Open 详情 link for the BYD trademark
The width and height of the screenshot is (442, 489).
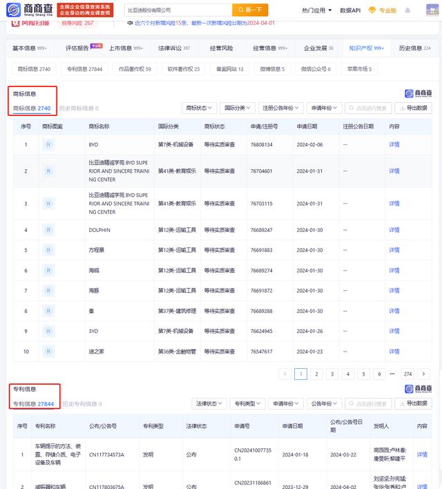(394, 145)
